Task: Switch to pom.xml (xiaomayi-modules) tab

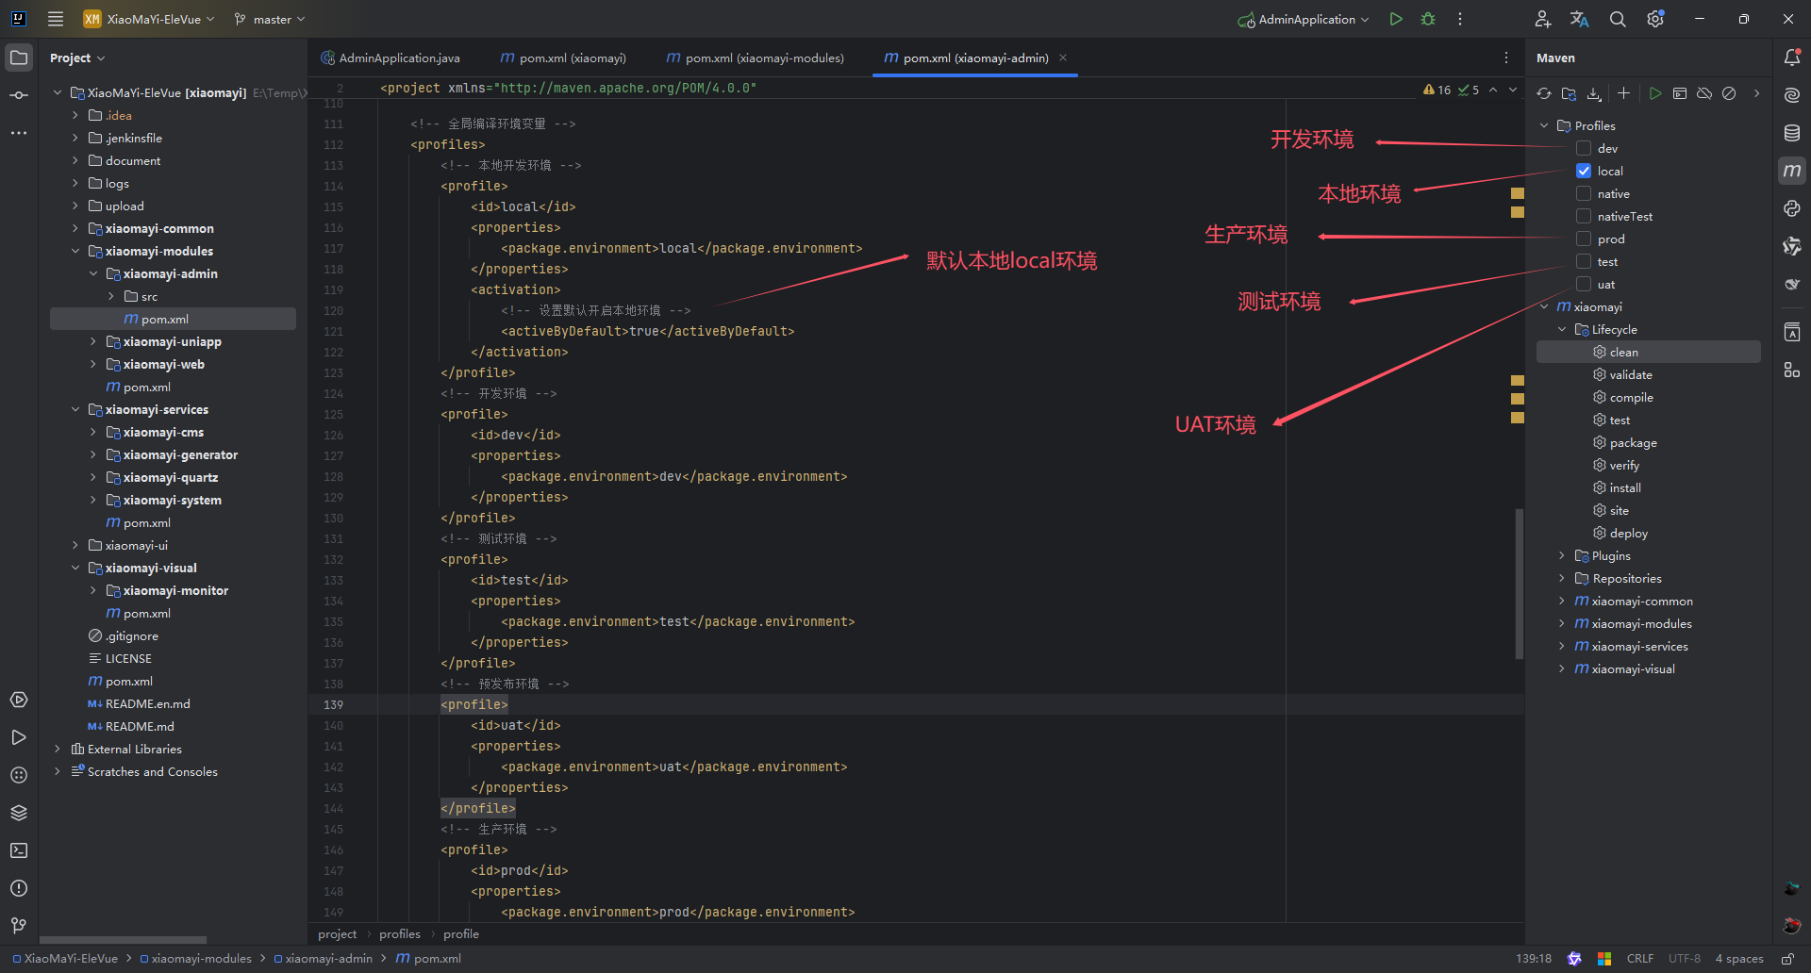Action: [755, 58]
